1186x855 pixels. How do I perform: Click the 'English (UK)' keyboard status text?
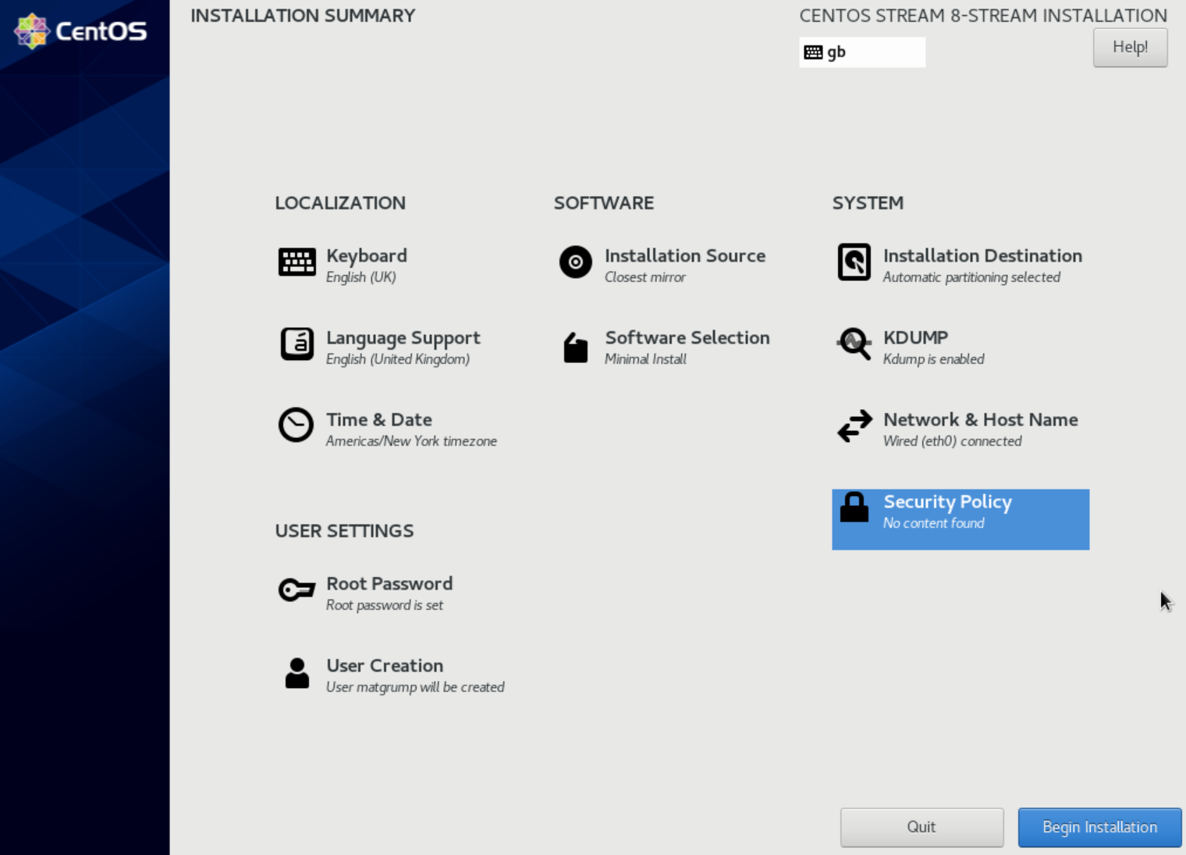[361, 277]
